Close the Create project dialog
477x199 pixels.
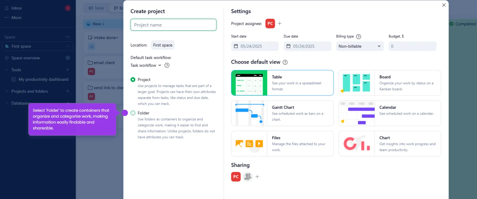[x=444, y=5]
